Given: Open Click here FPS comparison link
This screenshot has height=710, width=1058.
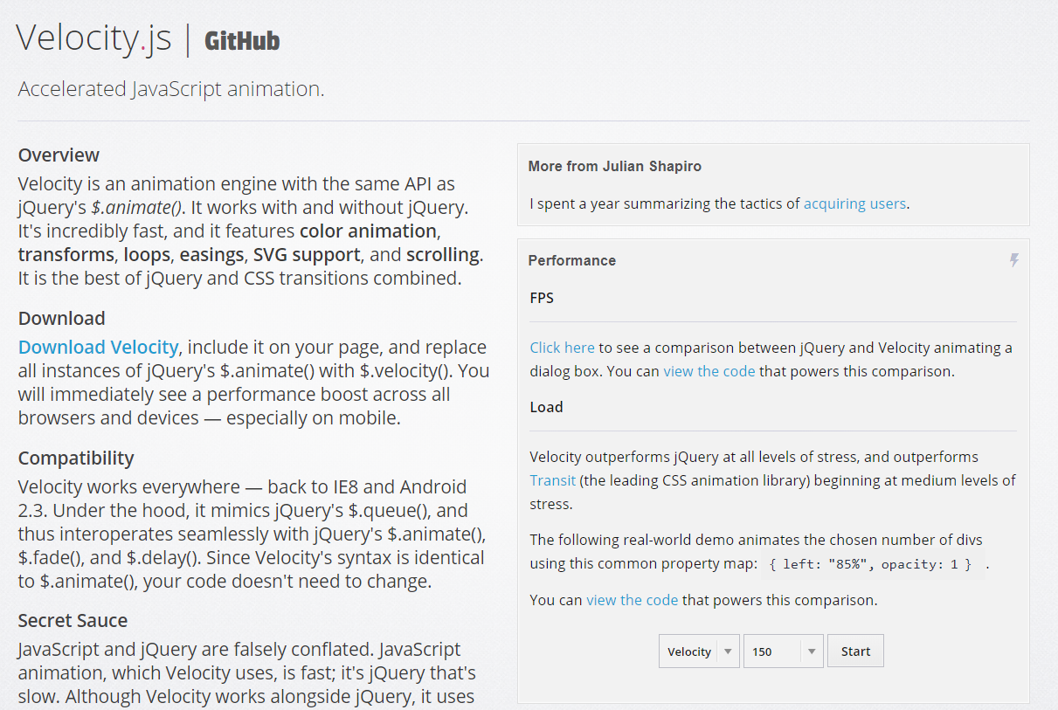Looking at the screenshot, I should tap(562, 348).
